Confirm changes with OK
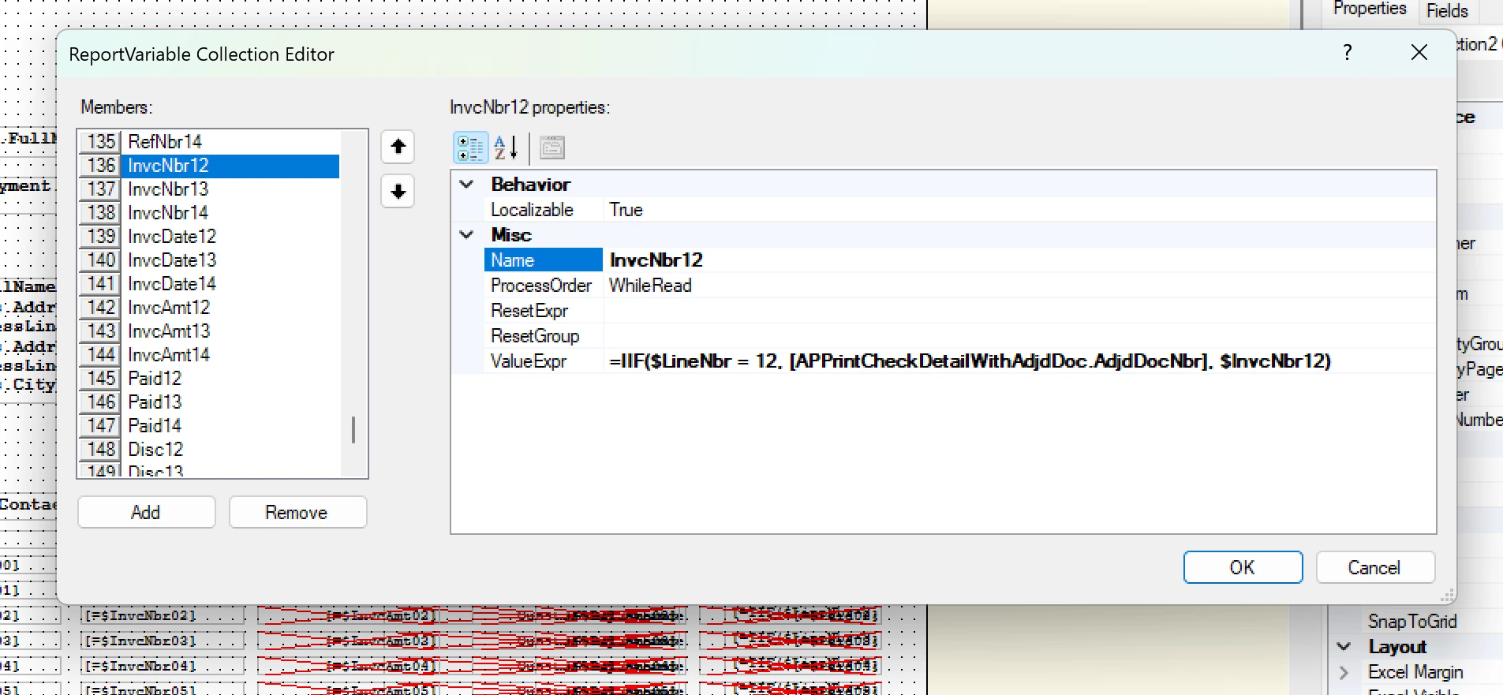This screenshot has height=695, width=1503. (x=1243, y=568)
